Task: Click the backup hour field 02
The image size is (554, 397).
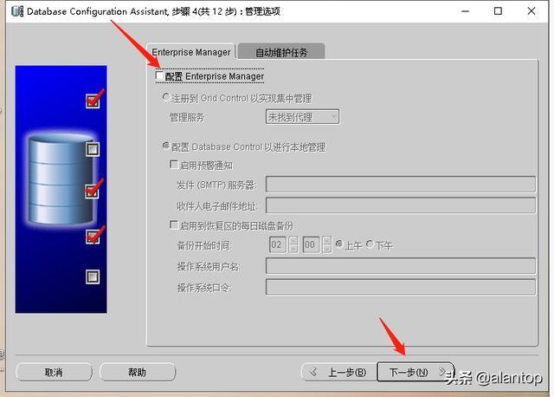Action: tap(278, 244)
